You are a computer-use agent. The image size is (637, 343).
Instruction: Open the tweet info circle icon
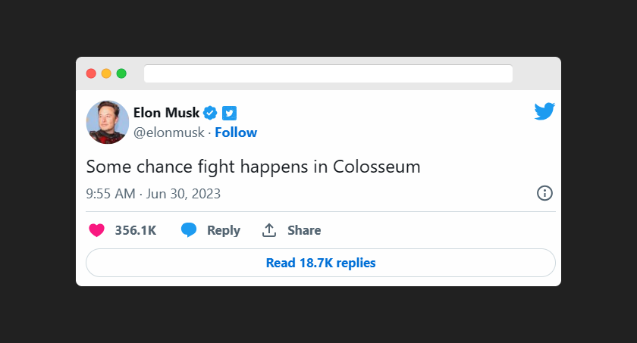pyautogui.click(x=544, y=193)
